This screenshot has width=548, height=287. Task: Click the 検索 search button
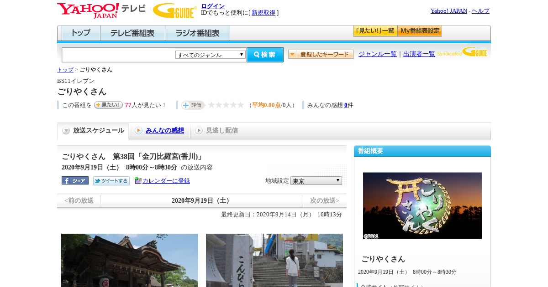tap(265, 55)
